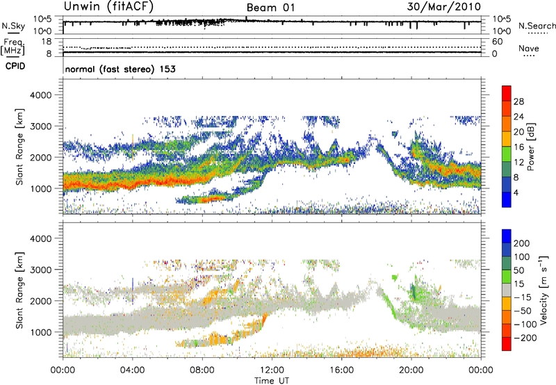
Task: Click the "4000" range tick on power plot
Action: (40, 95)
